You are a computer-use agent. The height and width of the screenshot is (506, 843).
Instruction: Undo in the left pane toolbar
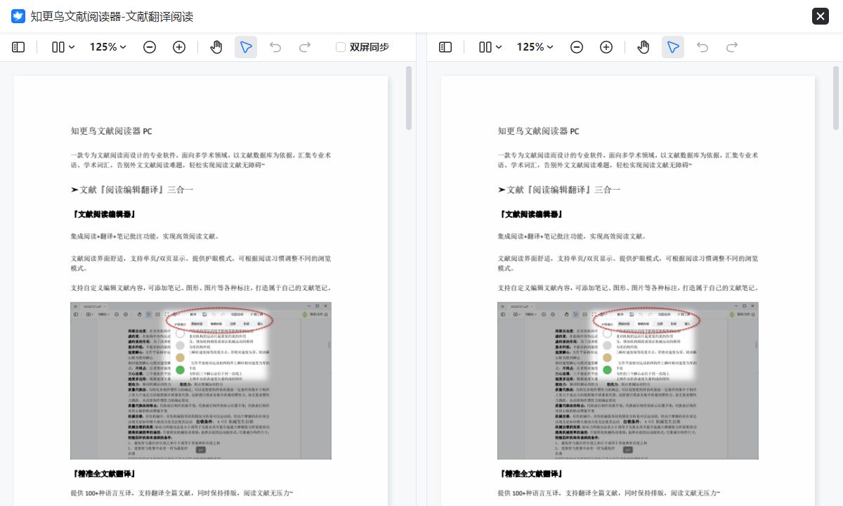click(275, 47)
